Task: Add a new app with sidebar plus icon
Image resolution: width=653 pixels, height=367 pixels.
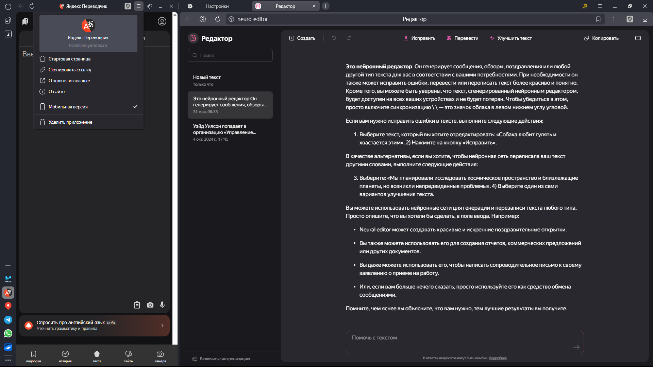Action: (8, 265)
